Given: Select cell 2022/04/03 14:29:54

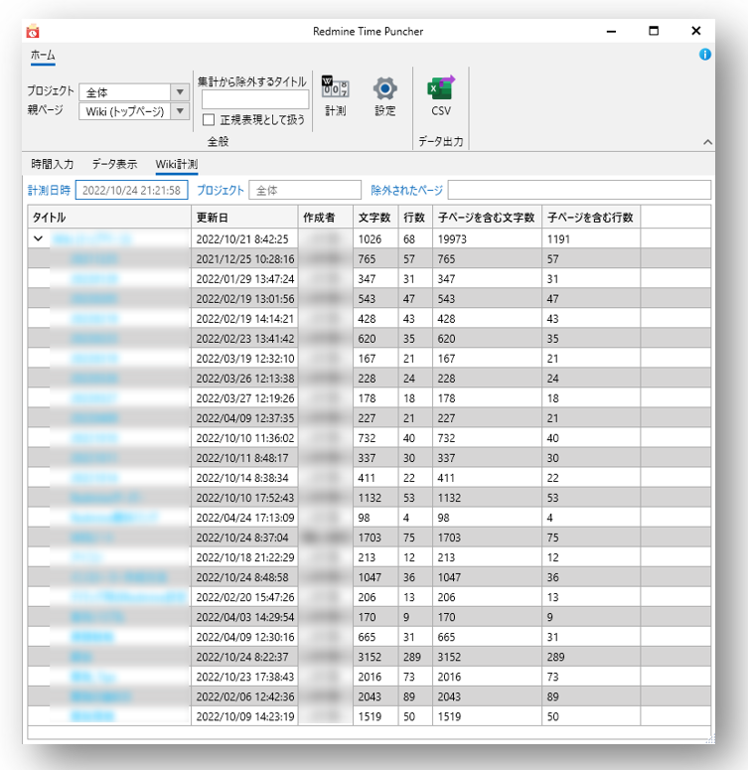Looking at the screenshot, I should point(244,617).
